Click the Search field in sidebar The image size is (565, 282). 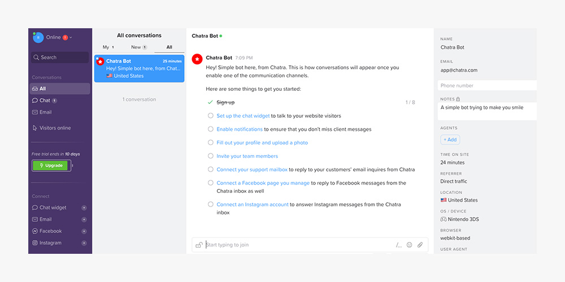point(60,57)
